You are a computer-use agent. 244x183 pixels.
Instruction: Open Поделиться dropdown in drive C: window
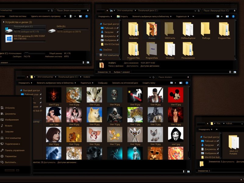[x=182, y=16]
